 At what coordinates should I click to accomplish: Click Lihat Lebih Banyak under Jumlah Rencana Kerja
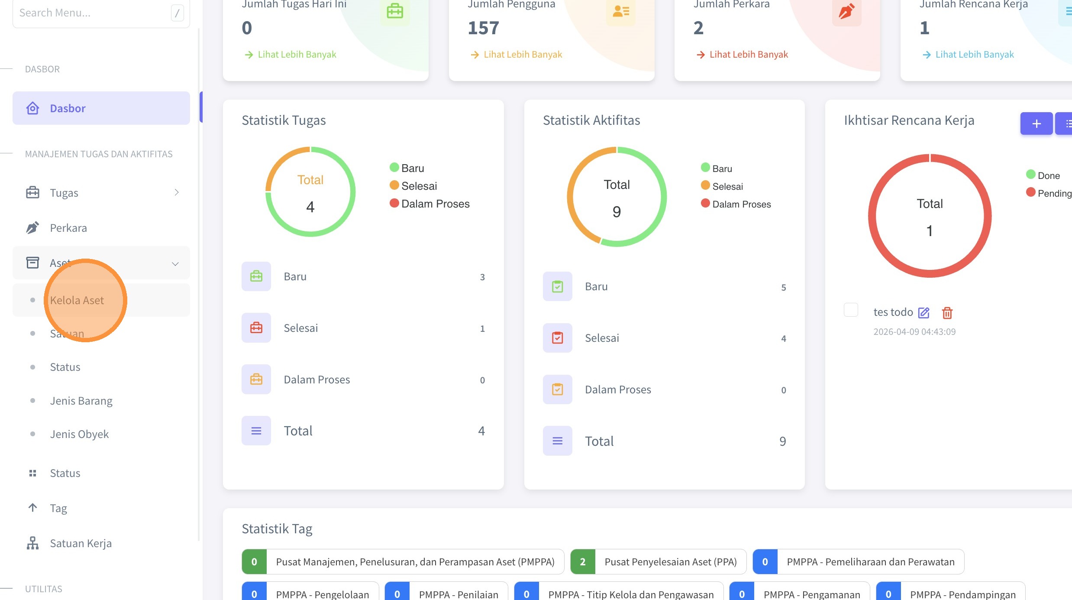click(x=968, y=54)
